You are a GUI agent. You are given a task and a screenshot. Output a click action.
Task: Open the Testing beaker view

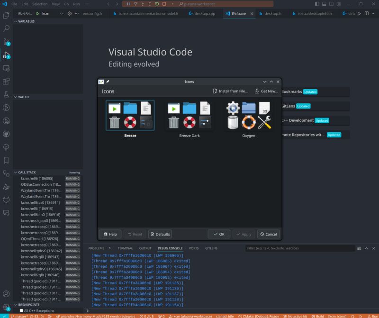point(6,93)
